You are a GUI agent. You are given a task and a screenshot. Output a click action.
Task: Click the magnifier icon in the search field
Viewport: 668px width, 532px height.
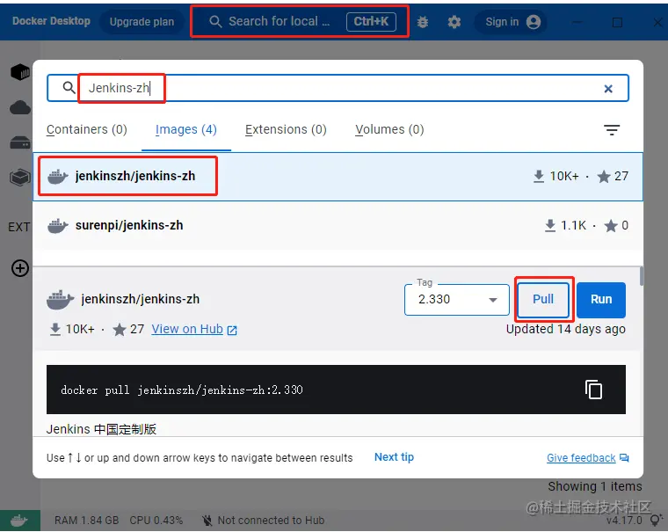tap(69, 88)
